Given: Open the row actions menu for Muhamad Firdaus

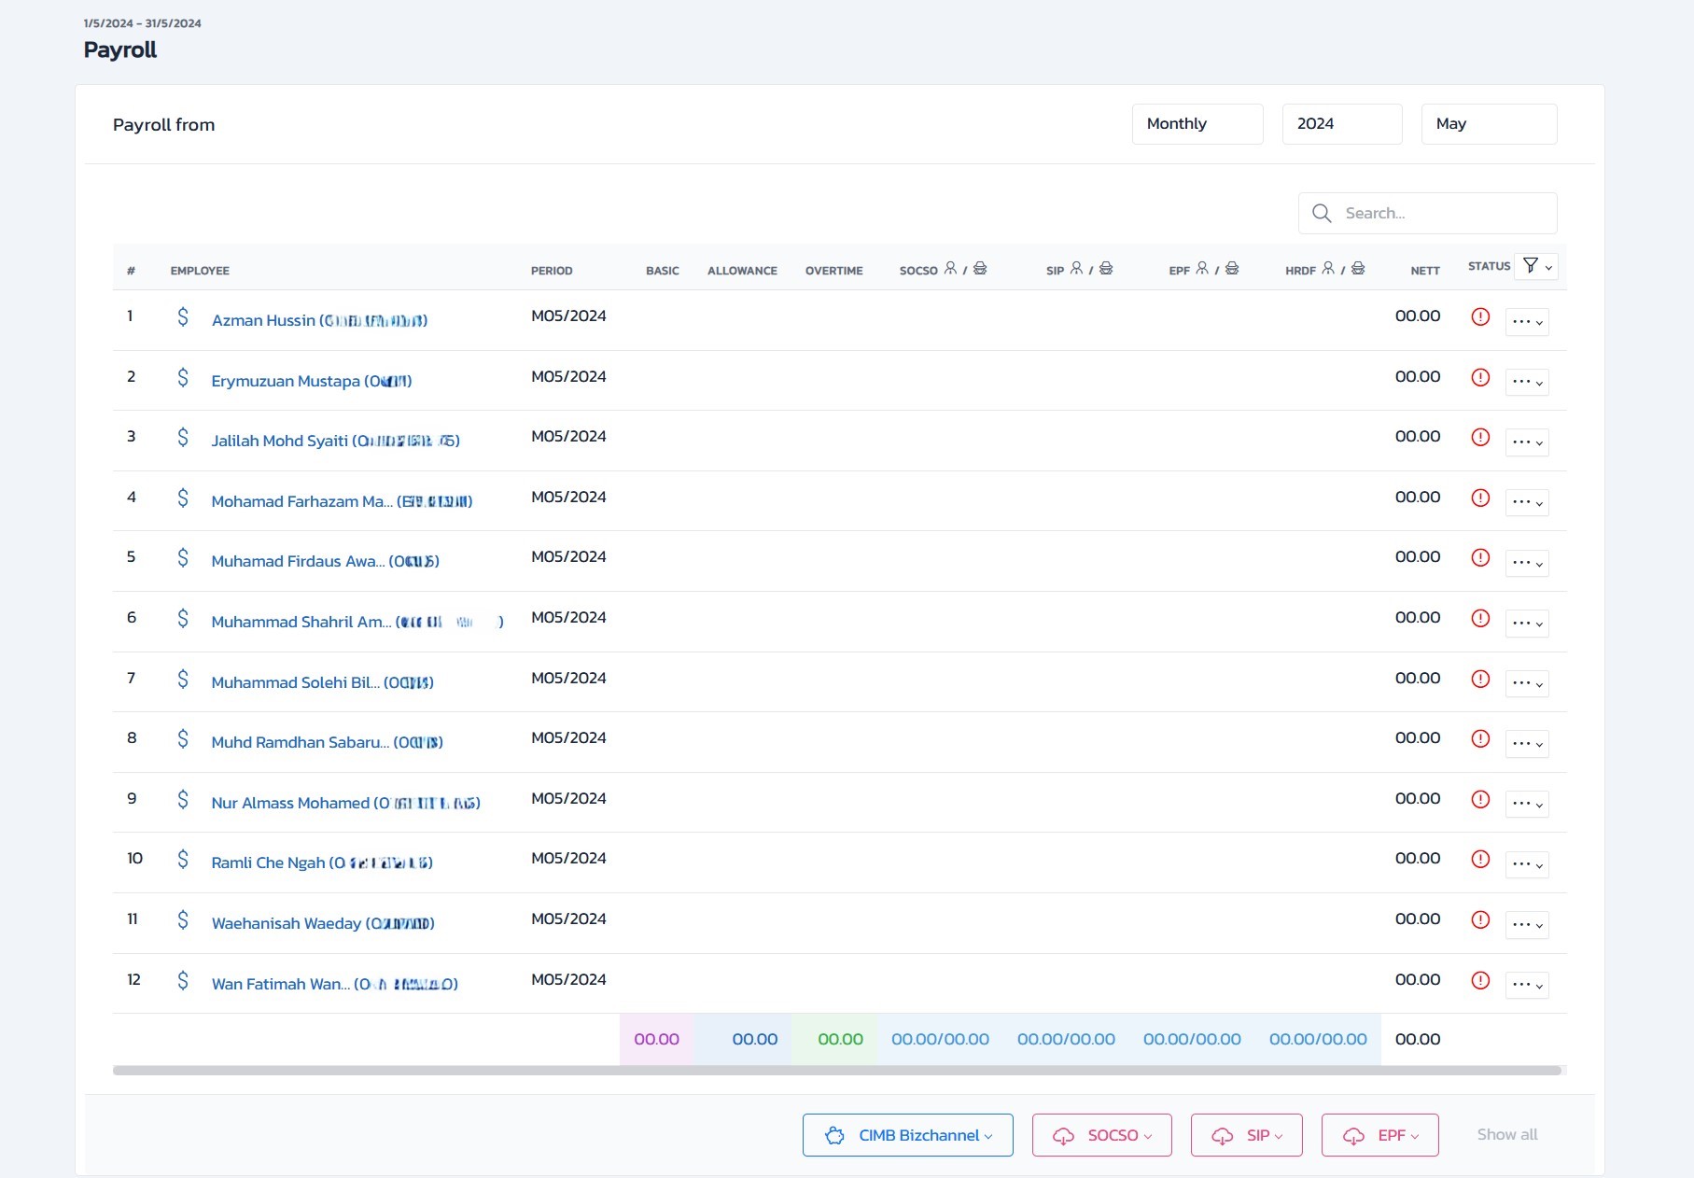Looking at the screenshot, I should click(1527, 563).
